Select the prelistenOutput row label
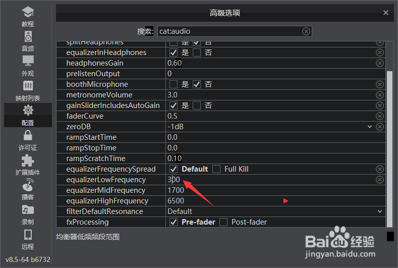The image size is (398, 268). pyautogui.click(x=93, y=74)
